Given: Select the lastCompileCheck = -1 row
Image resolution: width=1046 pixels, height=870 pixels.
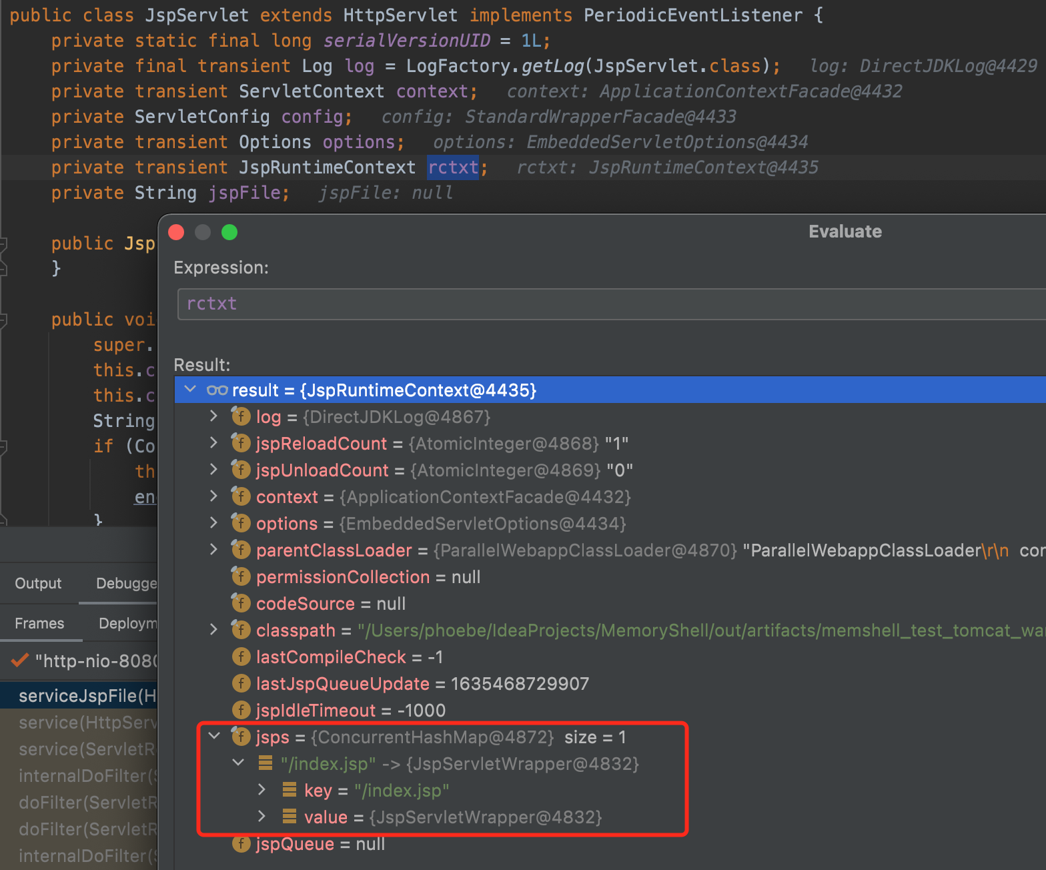Looking at the screenshot, I should 610,657.
